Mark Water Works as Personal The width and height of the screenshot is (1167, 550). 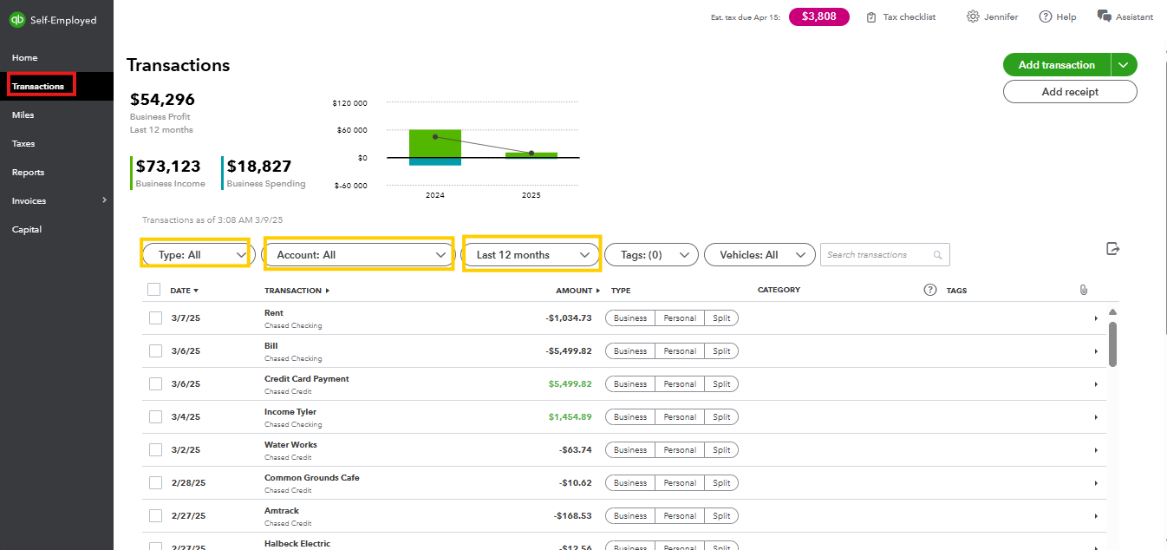coord(680,450)
